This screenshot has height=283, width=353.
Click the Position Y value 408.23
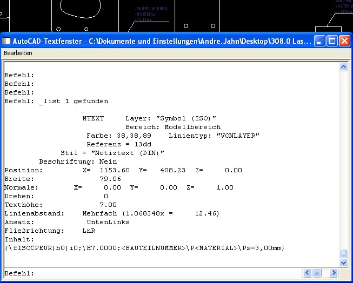click(x=172, y=170)
